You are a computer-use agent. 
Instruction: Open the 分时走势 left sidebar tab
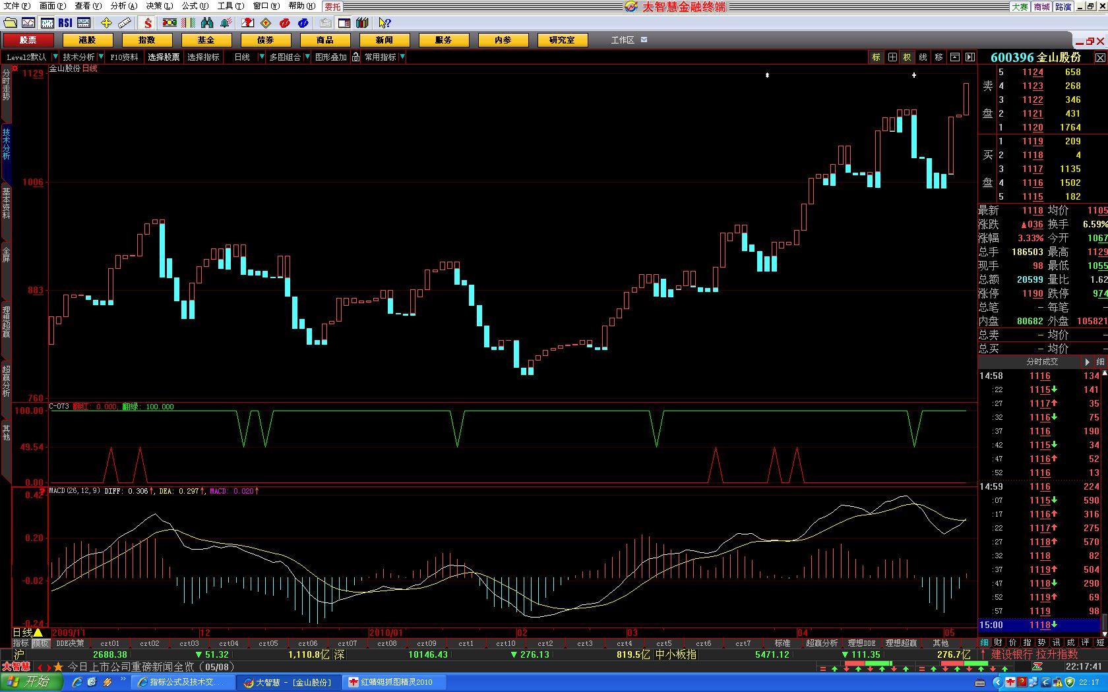(6, 84)
